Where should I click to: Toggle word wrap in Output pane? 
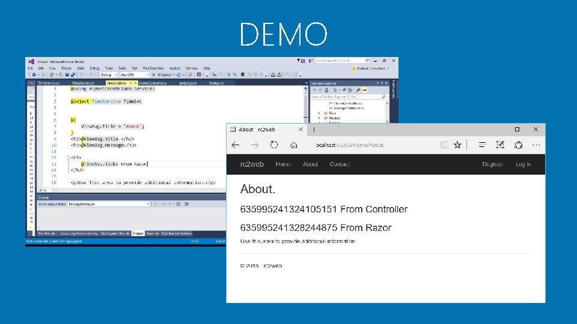(x=186, y=204)
